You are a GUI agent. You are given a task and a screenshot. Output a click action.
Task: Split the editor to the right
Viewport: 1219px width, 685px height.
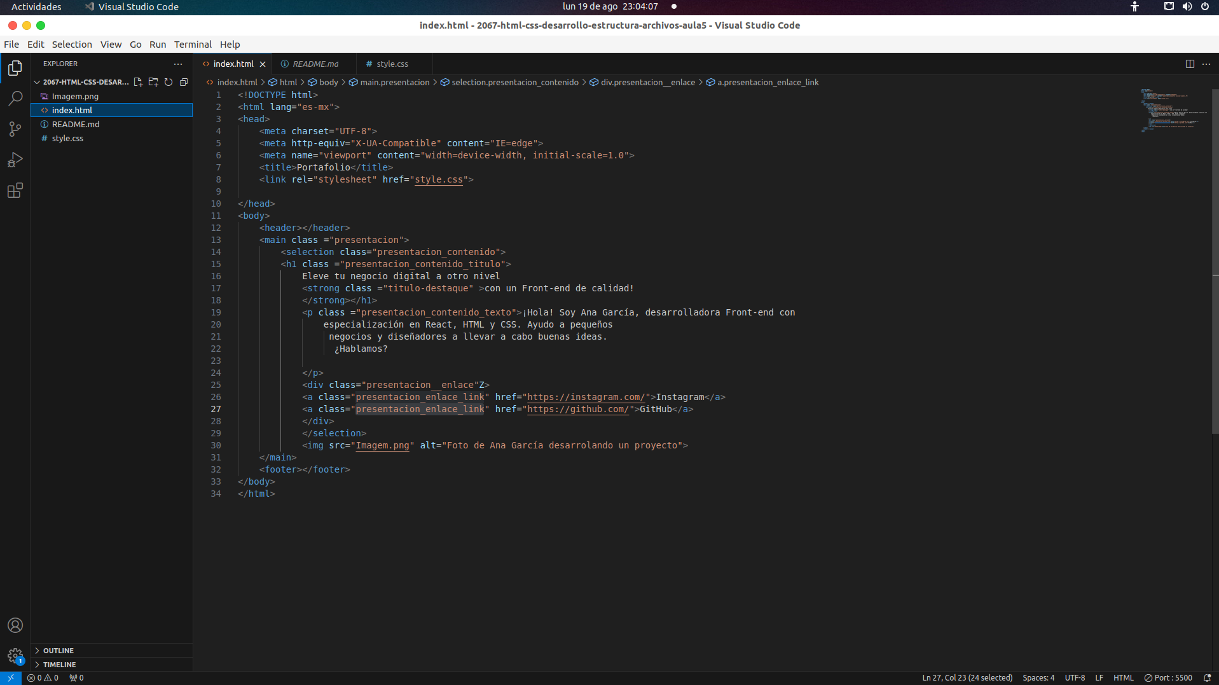click(1190, 64)
